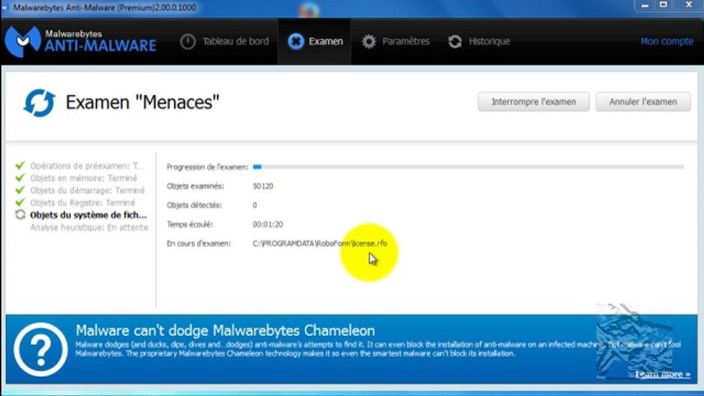
Task: Click the scanned objects count 50120
Action: 263,186
